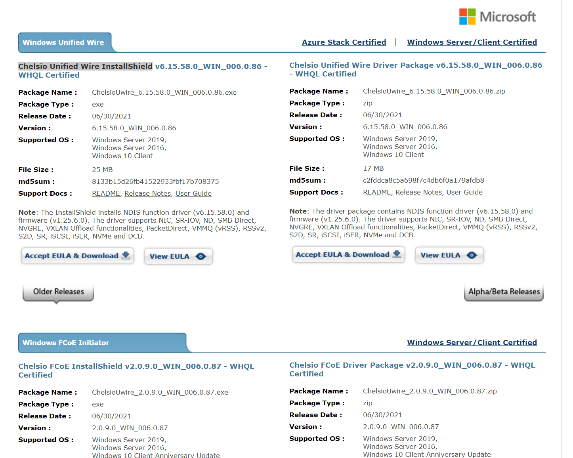Open User Guide for Unified Wire InstallShield
The height and width of the screenshot is (458, 573).
point(193,193)
